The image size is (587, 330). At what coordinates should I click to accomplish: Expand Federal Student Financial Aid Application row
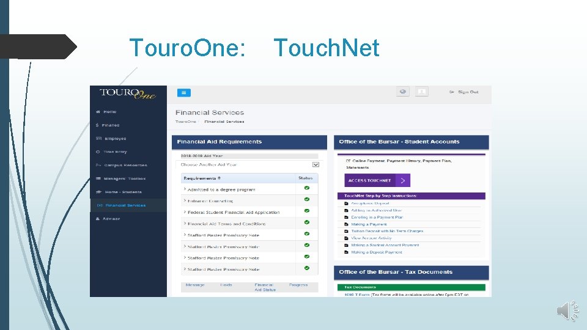pos(231,212)
